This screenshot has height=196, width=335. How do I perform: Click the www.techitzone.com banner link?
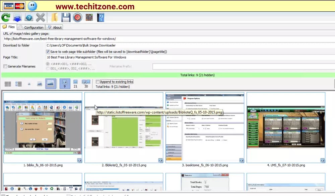(95, 6)
